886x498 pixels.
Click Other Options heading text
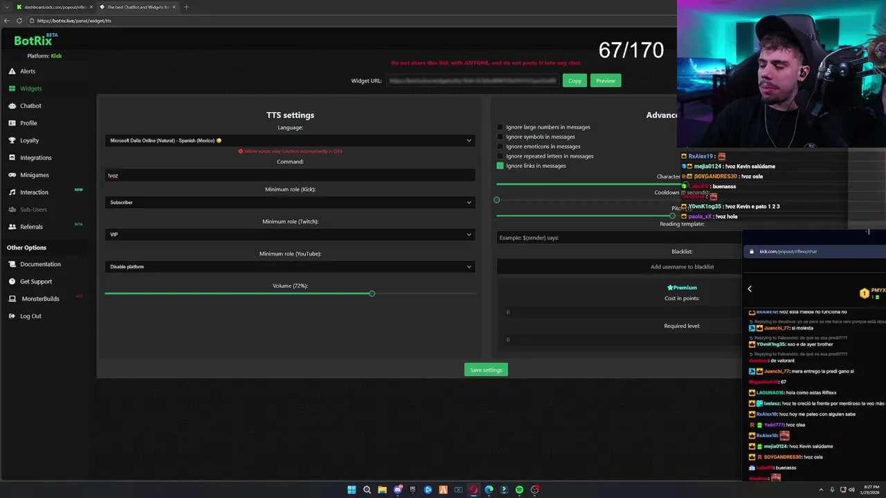pyautogui.click(x=26, y=248)
